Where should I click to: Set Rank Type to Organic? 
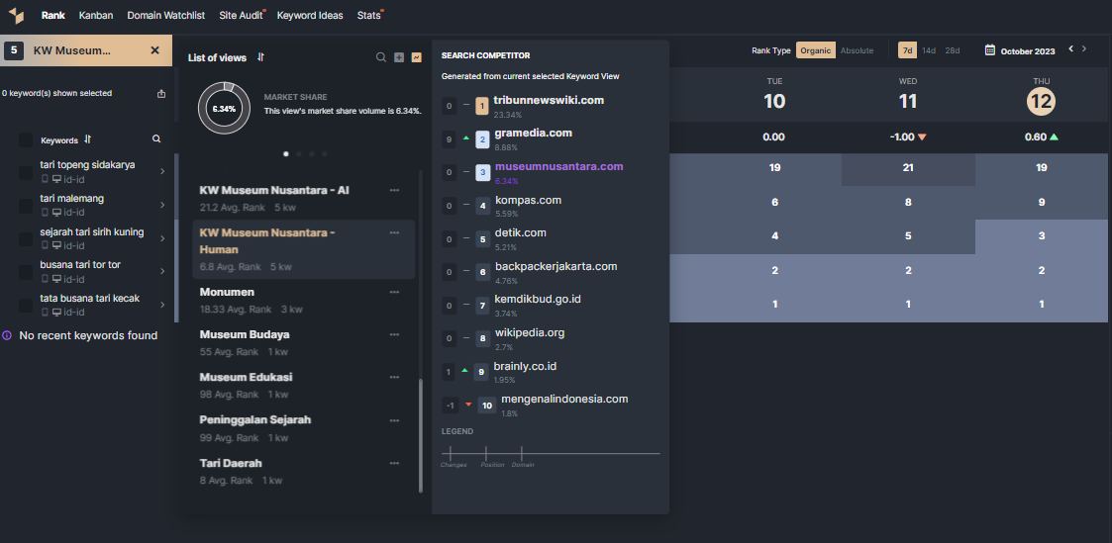click(x=816, y=51)
